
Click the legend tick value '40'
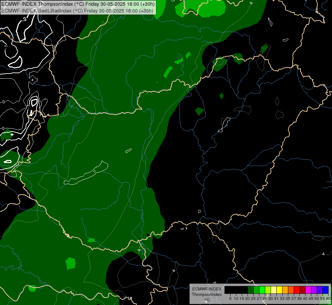pos(305,299)
